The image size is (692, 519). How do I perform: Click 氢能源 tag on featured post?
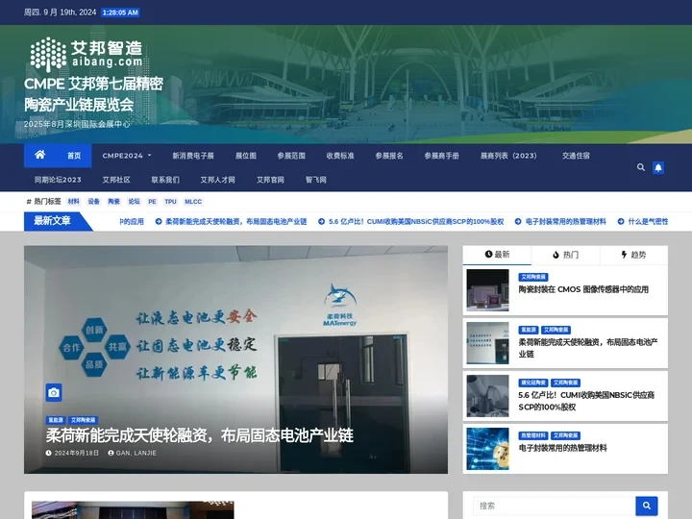(56, 420)
